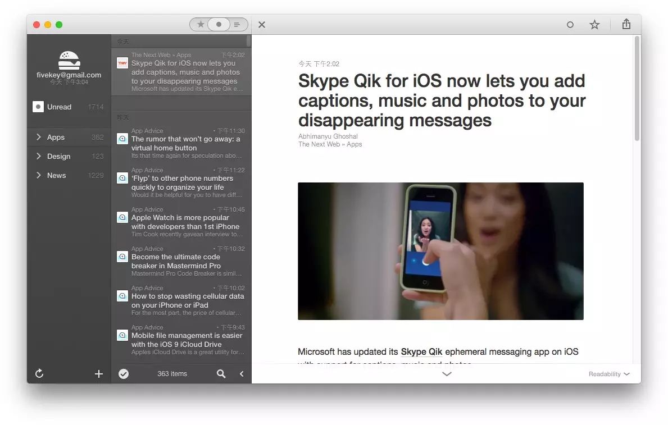Click the Unread icon square
The width and height of the screenshot is (668, 425).
tap(38, 107)
